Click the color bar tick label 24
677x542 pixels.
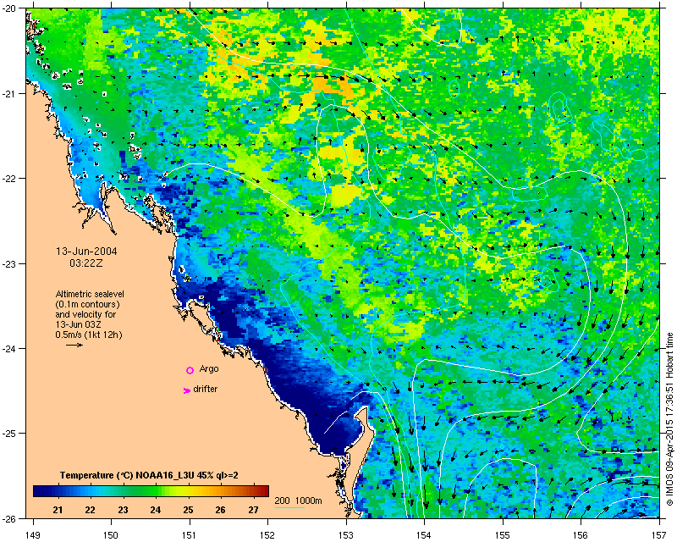click(155, 510)
